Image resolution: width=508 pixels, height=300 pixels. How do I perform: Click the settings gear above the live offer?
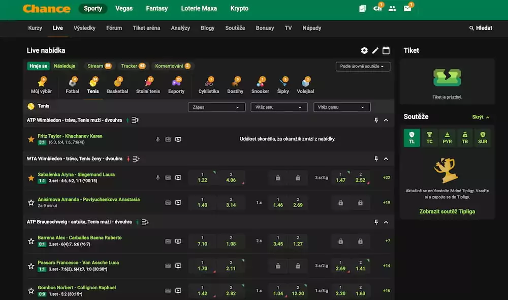[x=364, y=50]
